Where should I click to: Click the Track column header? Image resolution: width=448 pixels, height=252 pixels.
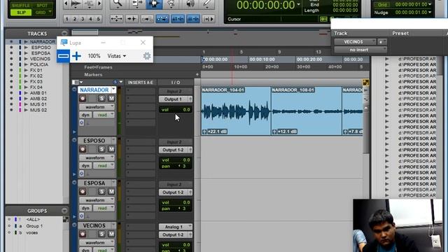[x=341, y=33]
